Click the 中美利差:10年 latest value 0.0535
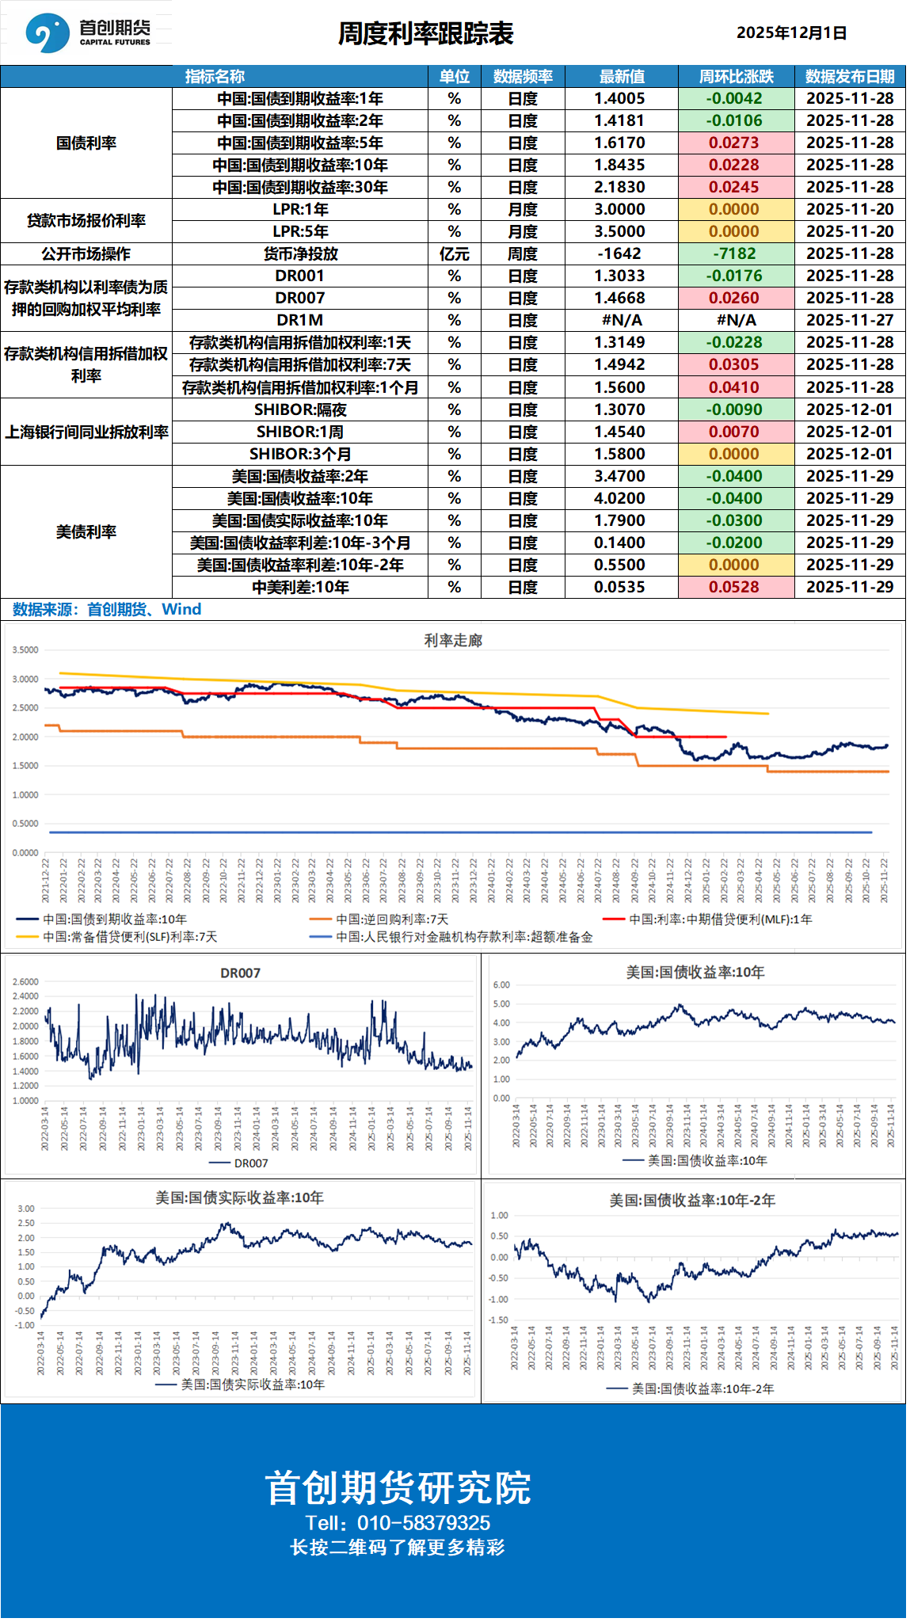 click(x=619, y=587)
